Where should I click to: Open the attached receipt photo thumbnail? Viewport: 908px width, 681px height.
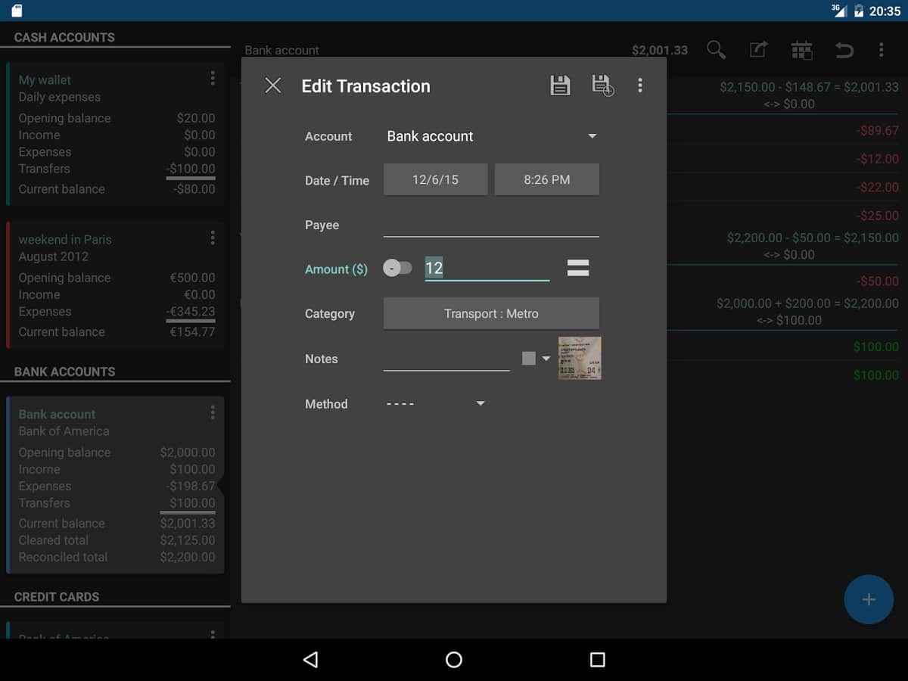580,358
